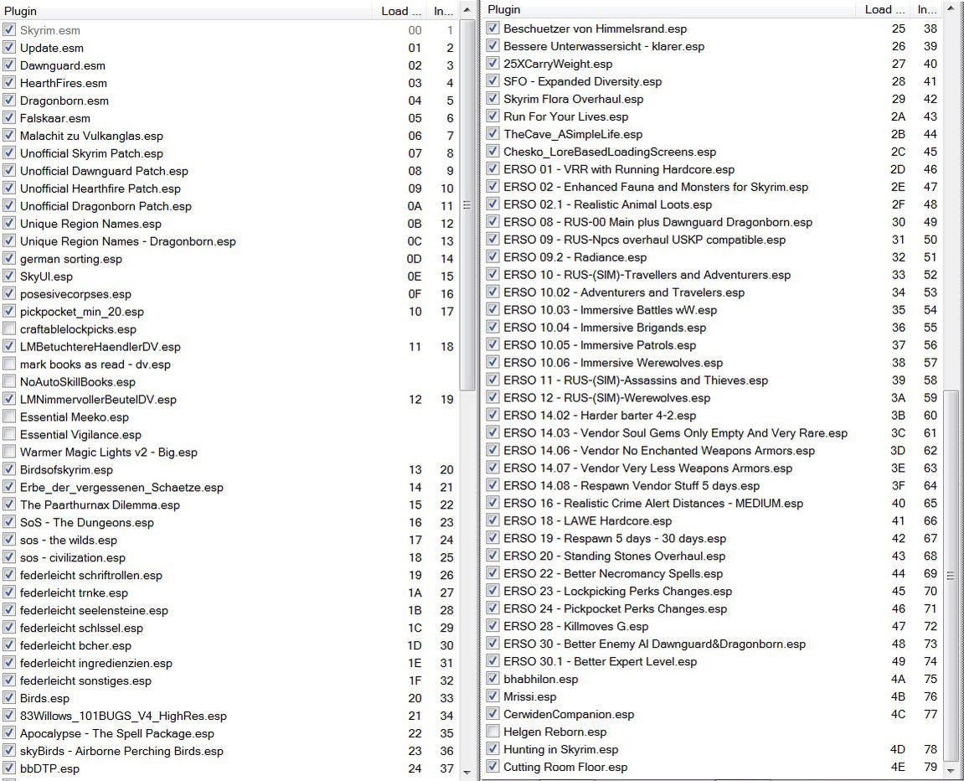Uncheck the Falskaar.esm plugin checkbox

pyautogui.click(x=9, y=117)
